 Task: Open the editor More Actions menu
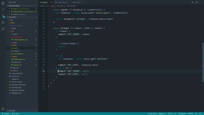click(x=200, y=2)
